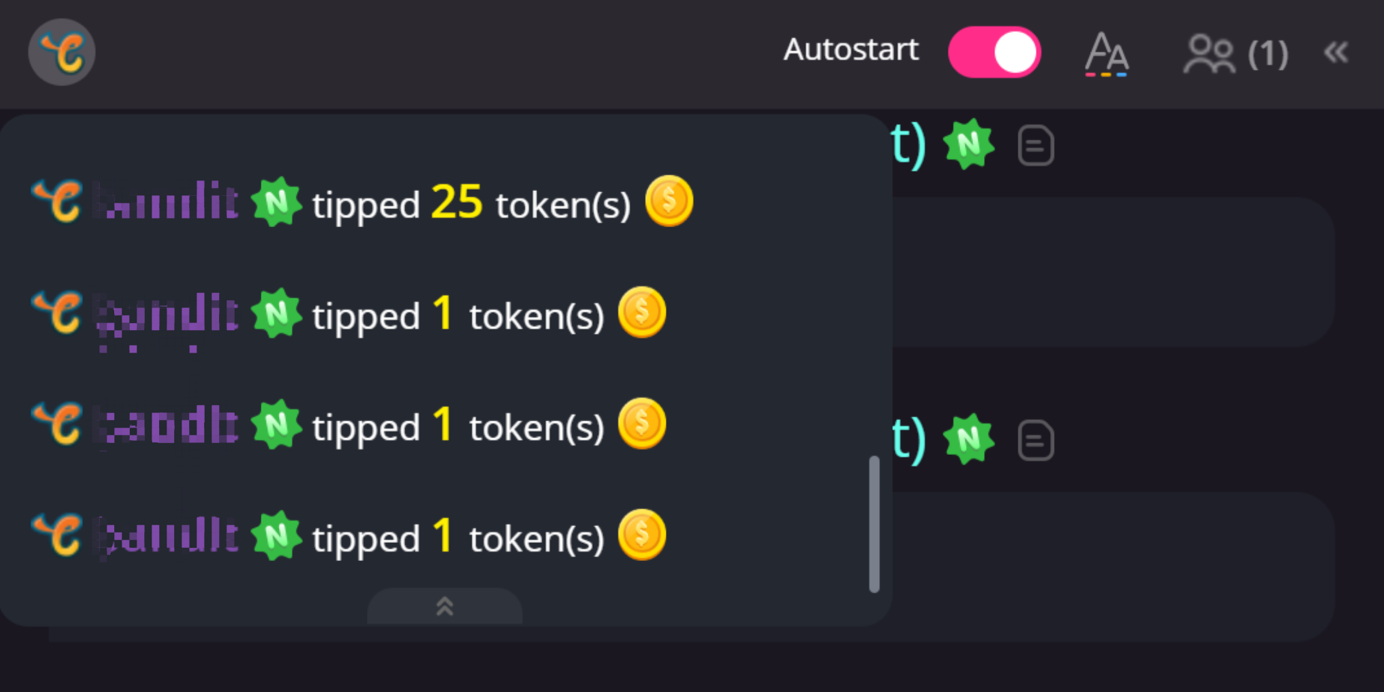Viewport: 1384px width, 692px height.
Task: Click the green N badge on 25-token tip
Action: tap(276, 202)
